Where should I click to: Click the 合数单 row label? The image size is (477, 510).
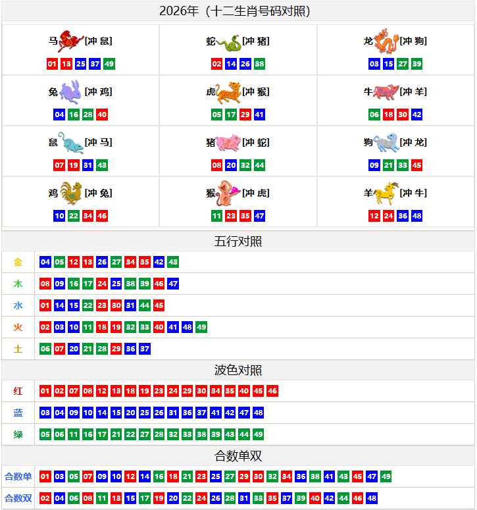(x=18, y=476)
